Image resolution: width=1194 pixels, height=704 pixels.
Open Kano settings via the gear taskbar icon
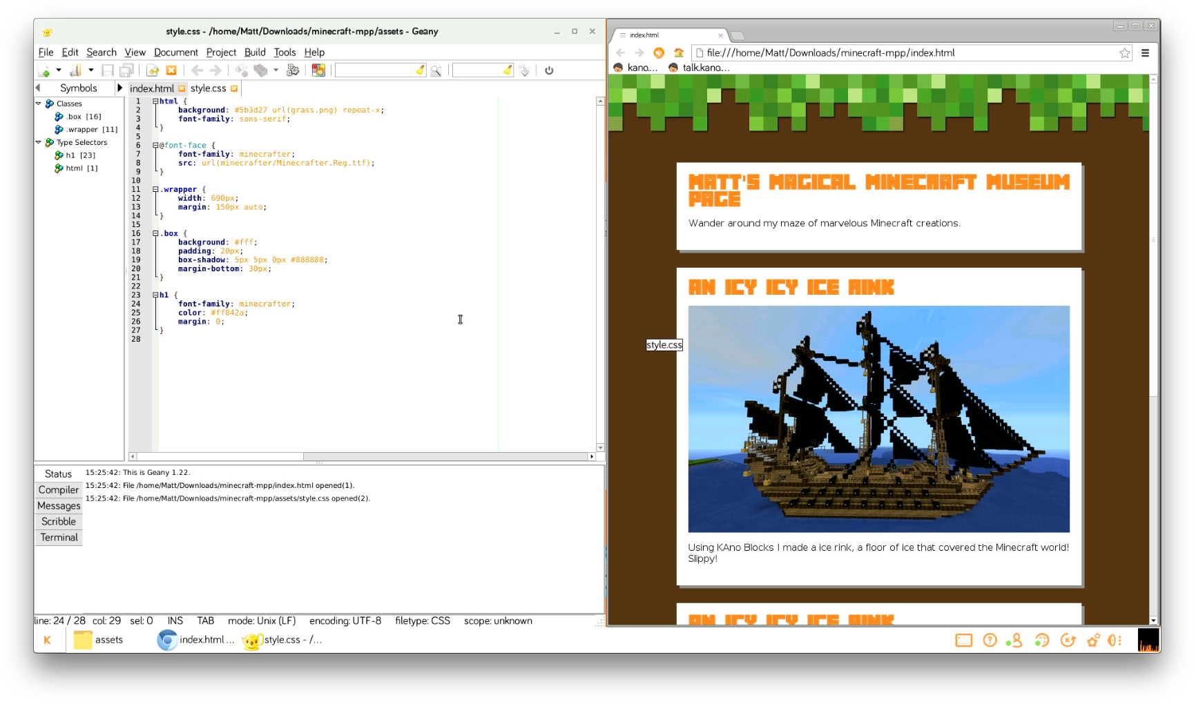[x=1093, y=640]
